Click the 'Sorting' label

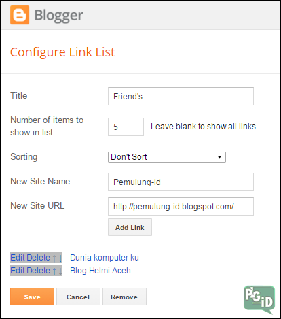pos(24,157)
